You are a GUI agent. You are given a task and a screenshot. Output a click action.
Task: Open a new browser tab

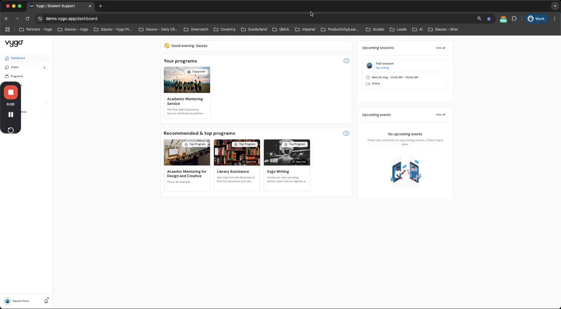100,6
